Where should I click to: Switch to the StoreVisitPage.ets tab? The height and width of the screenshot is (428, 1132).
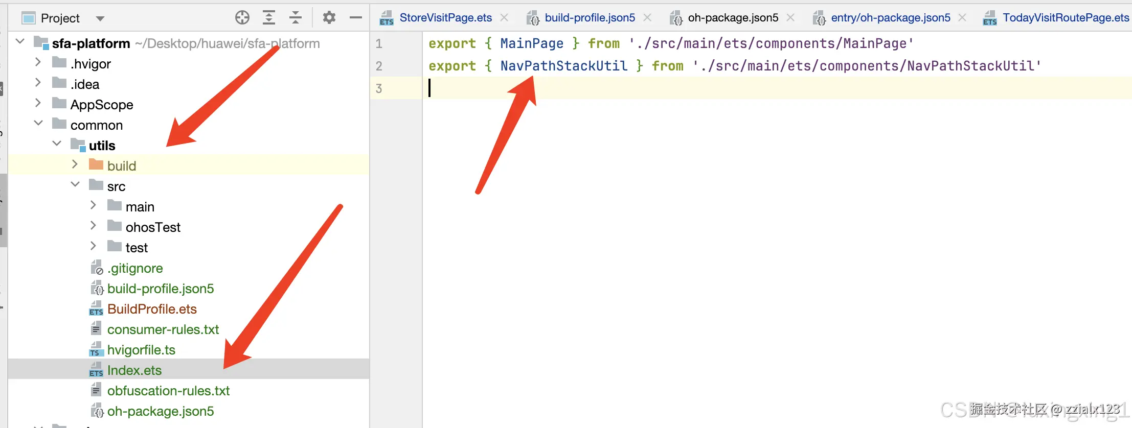click(x=446, y=18)
